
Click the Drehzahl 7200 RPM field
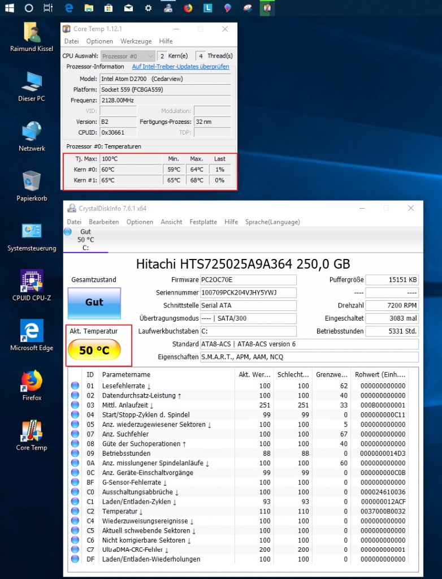tap(392, 305)
